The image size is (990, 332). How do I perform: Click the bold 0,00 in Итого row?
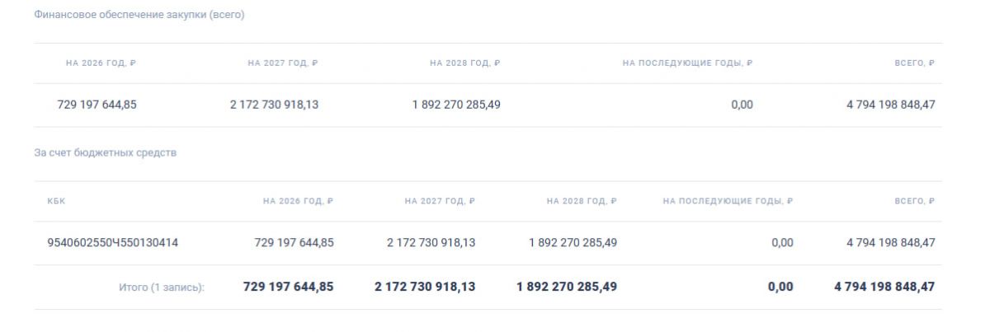(780, 287)
